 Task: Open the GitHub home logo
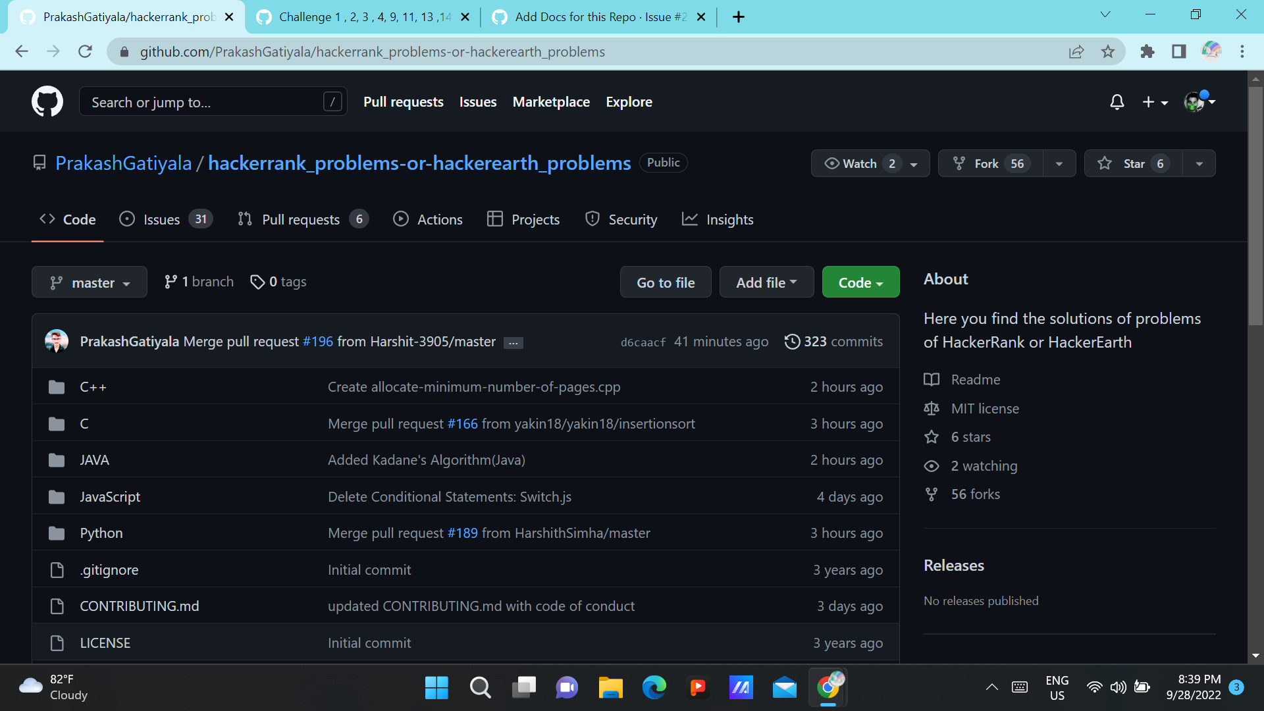point(47,101)
